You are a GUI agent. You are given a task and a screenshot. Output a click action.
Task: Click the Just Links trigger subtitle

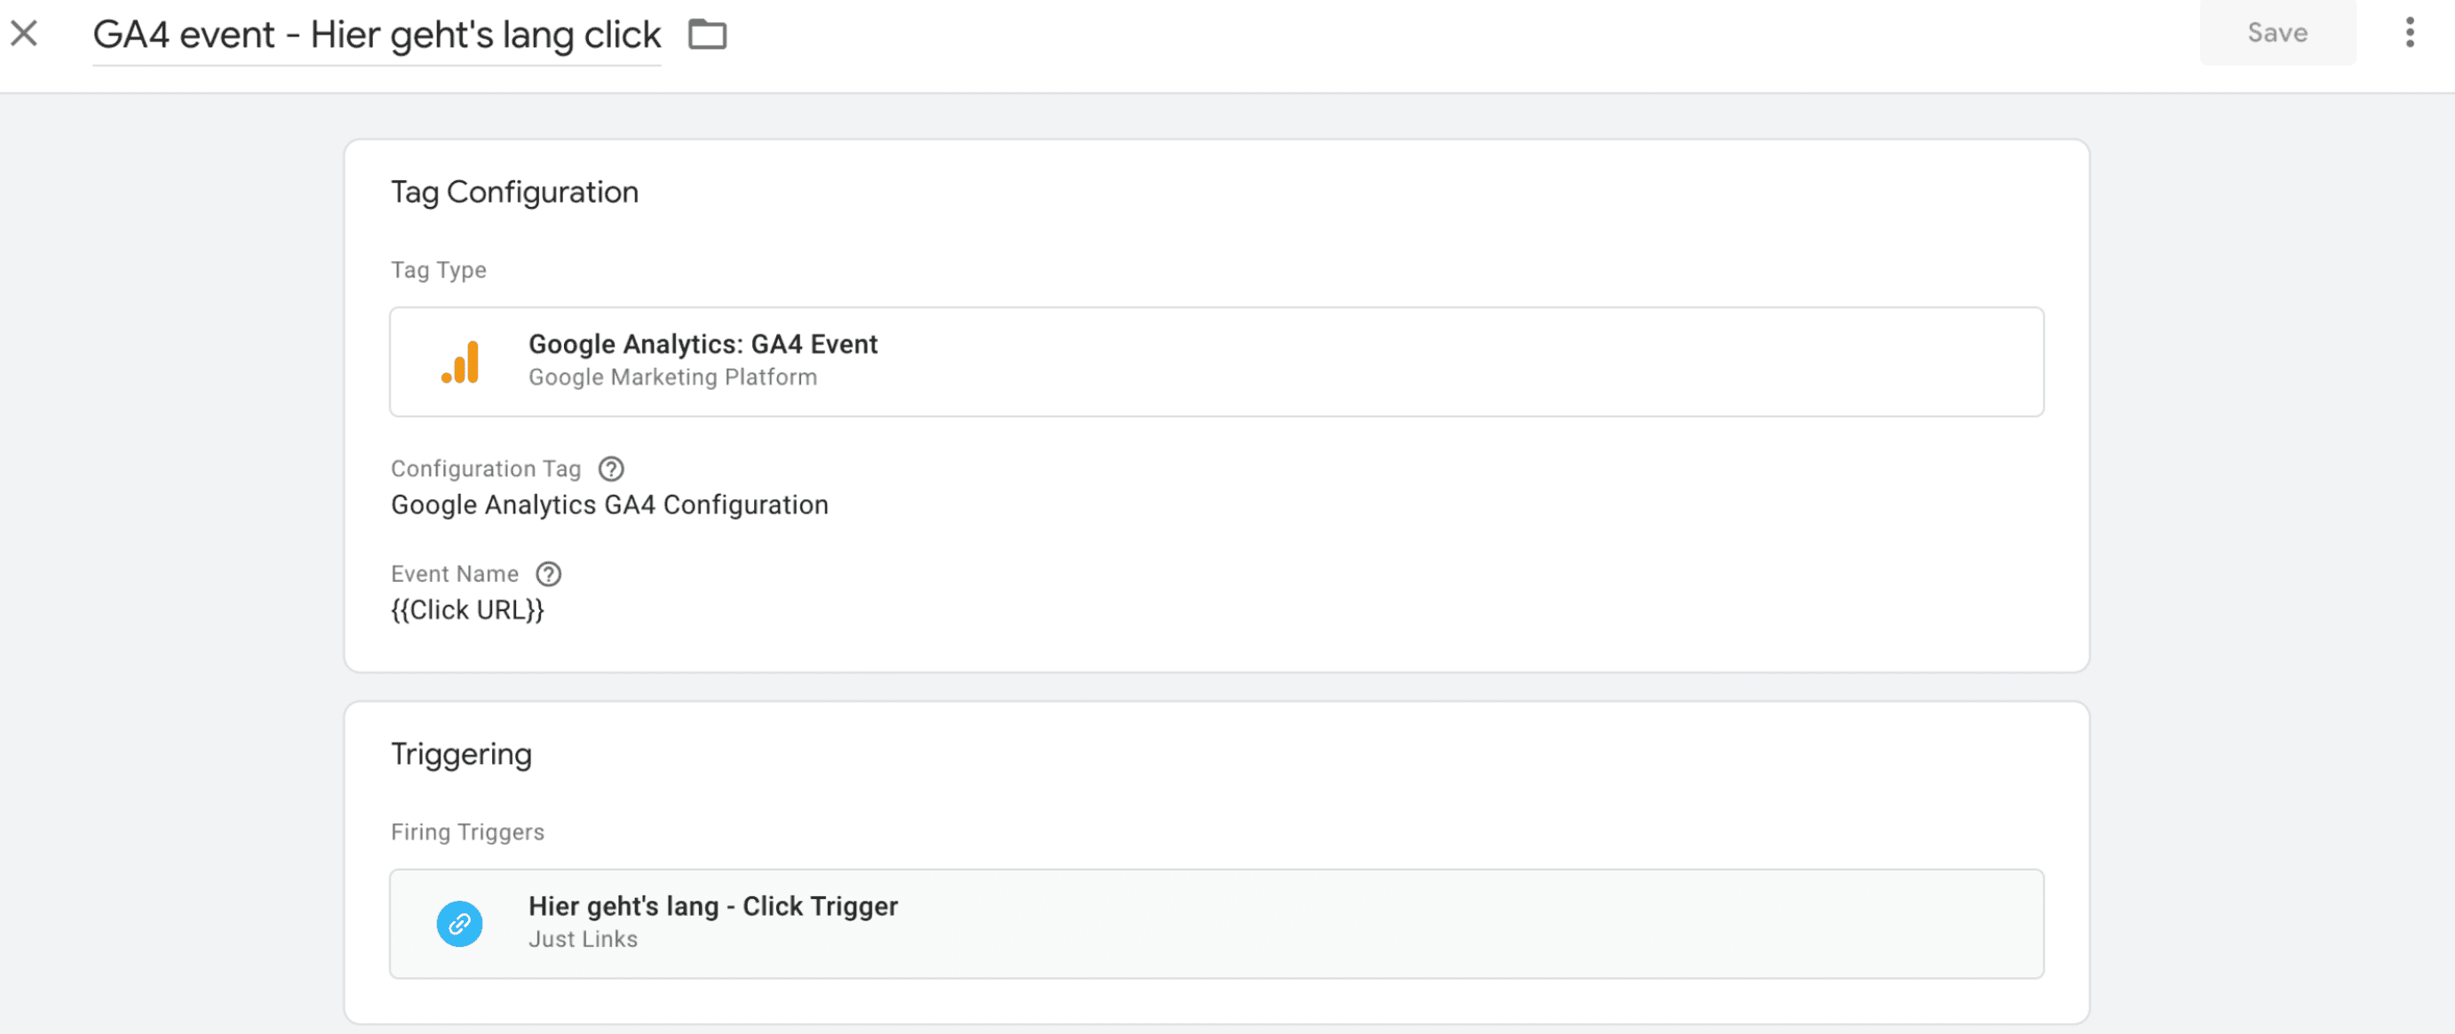[584, 940]
